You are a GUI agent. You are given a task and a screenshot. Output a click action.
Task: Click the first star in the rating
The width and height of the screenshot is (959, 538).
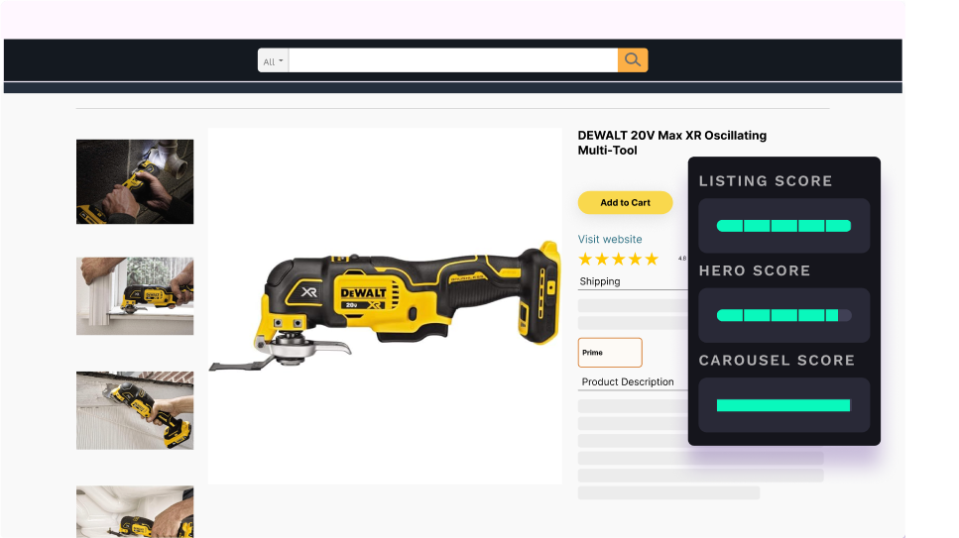pos(585,260)
